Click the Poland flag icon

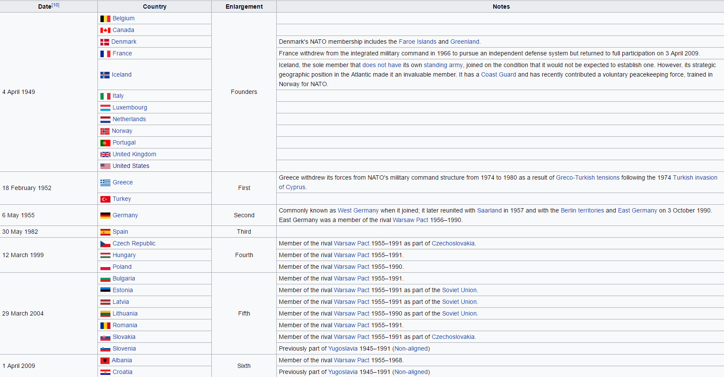pos(105,267)
